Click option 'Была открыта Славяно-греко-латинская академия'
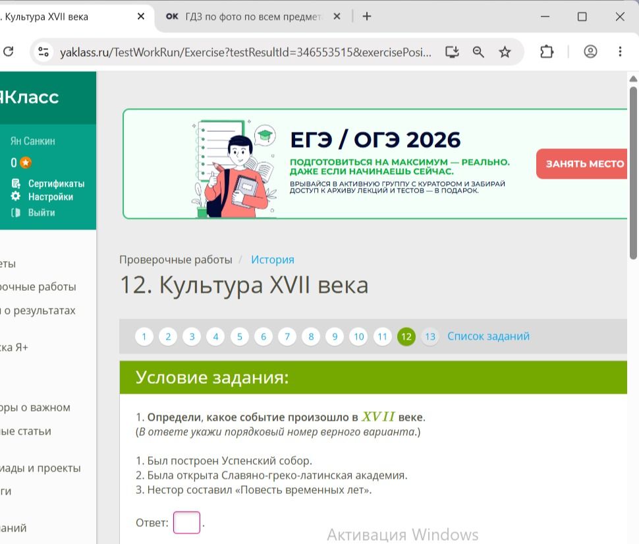 [271, 475]
